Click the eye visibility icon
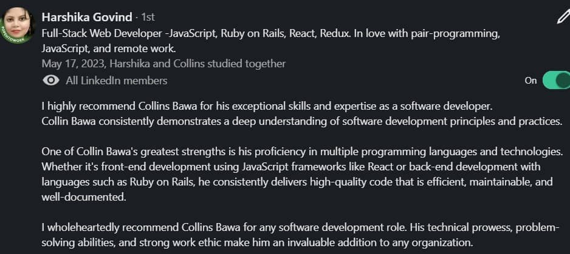The height and width of the screenshot is (254, 570). click(x=51, y=80)
